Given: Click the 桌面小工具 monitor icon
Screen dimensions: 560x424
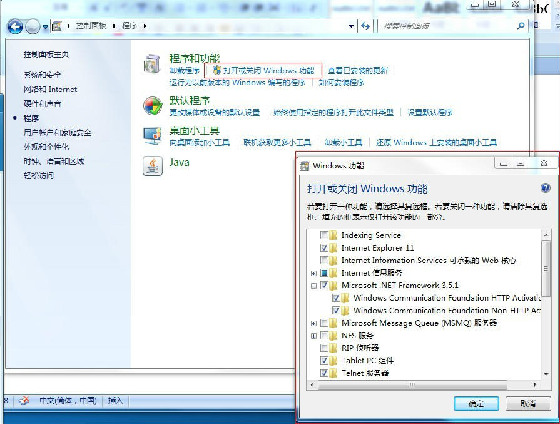Looking at the screenshot, I should click(x=153, y=136).
